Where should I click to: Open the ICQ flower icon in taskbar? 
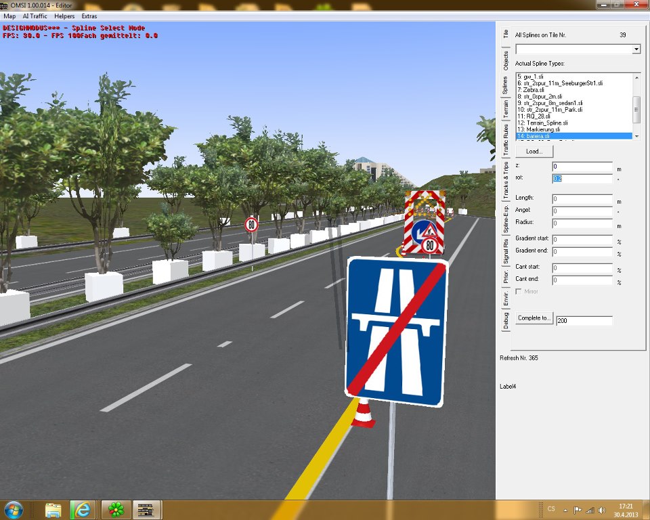(117, 509)
